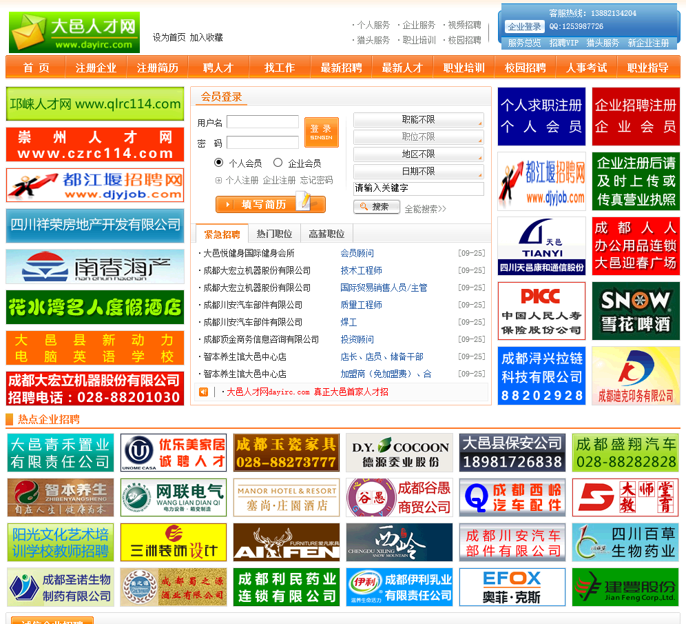
Task: Click the plus icon beside 个人注册
Action: point(219,181)
